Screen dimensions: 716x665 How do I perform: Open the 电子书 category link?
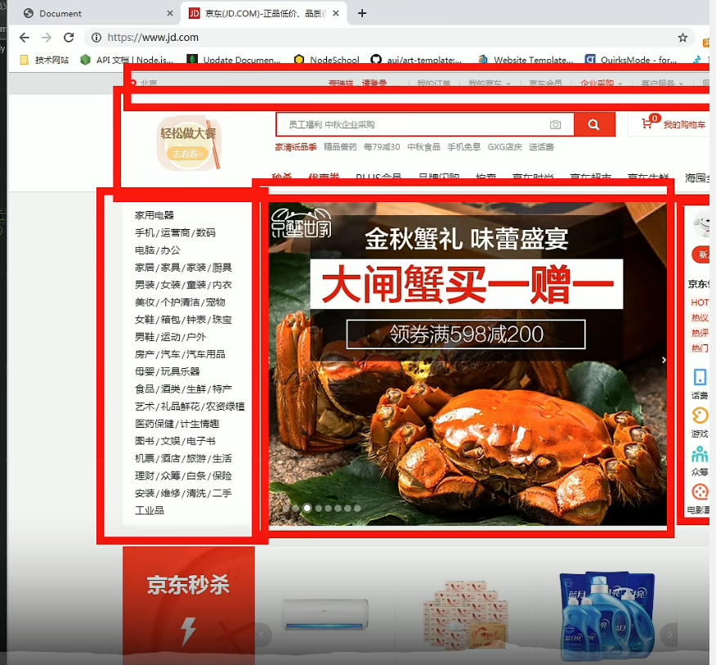[x=200, y=441]
